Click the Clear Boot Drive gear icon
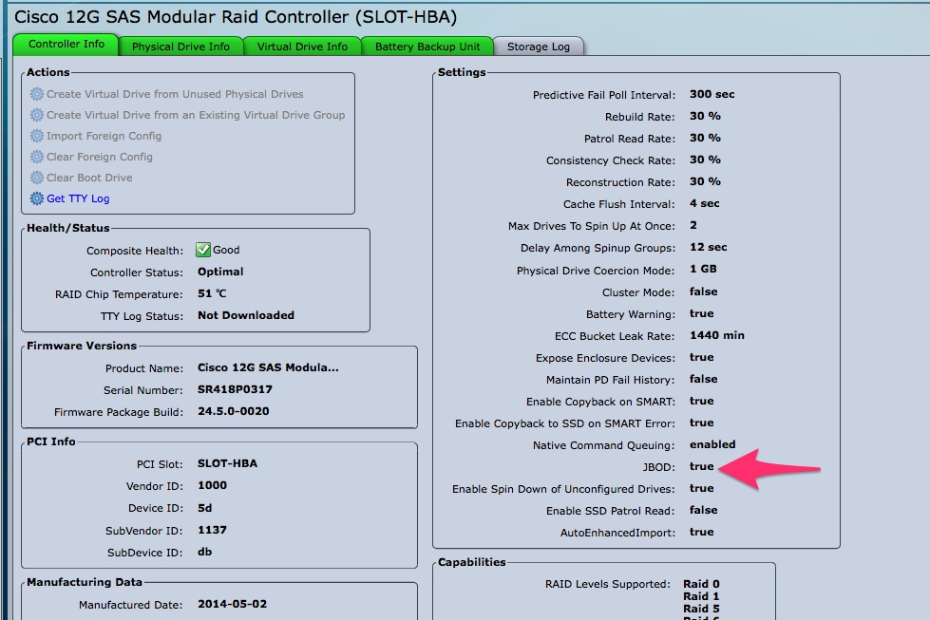930x620 pixels. pos(37,178)
